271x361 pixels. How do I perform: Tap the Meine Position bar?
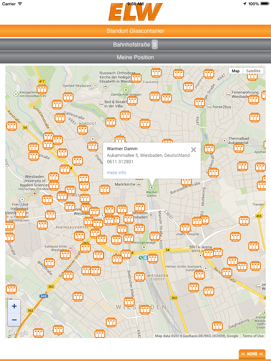[x=135, y=57]
